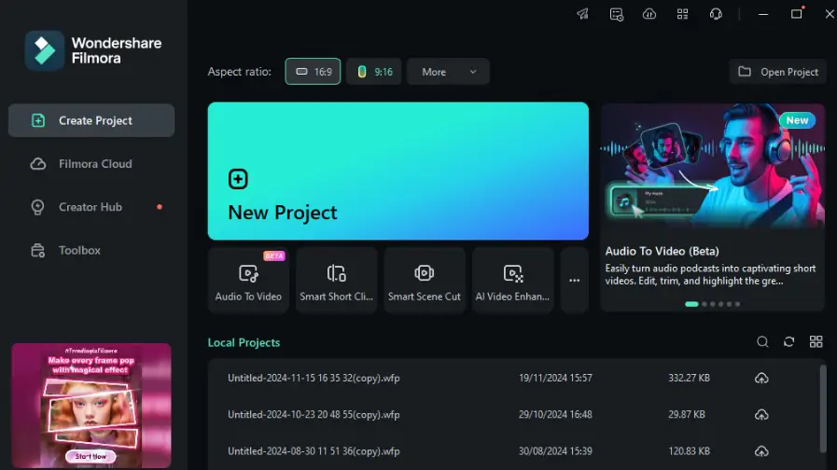Open Creator Hub in the sidebar
Image resolution: width=837 pixels, height=470 pixels.
click(x=91, y=207)
